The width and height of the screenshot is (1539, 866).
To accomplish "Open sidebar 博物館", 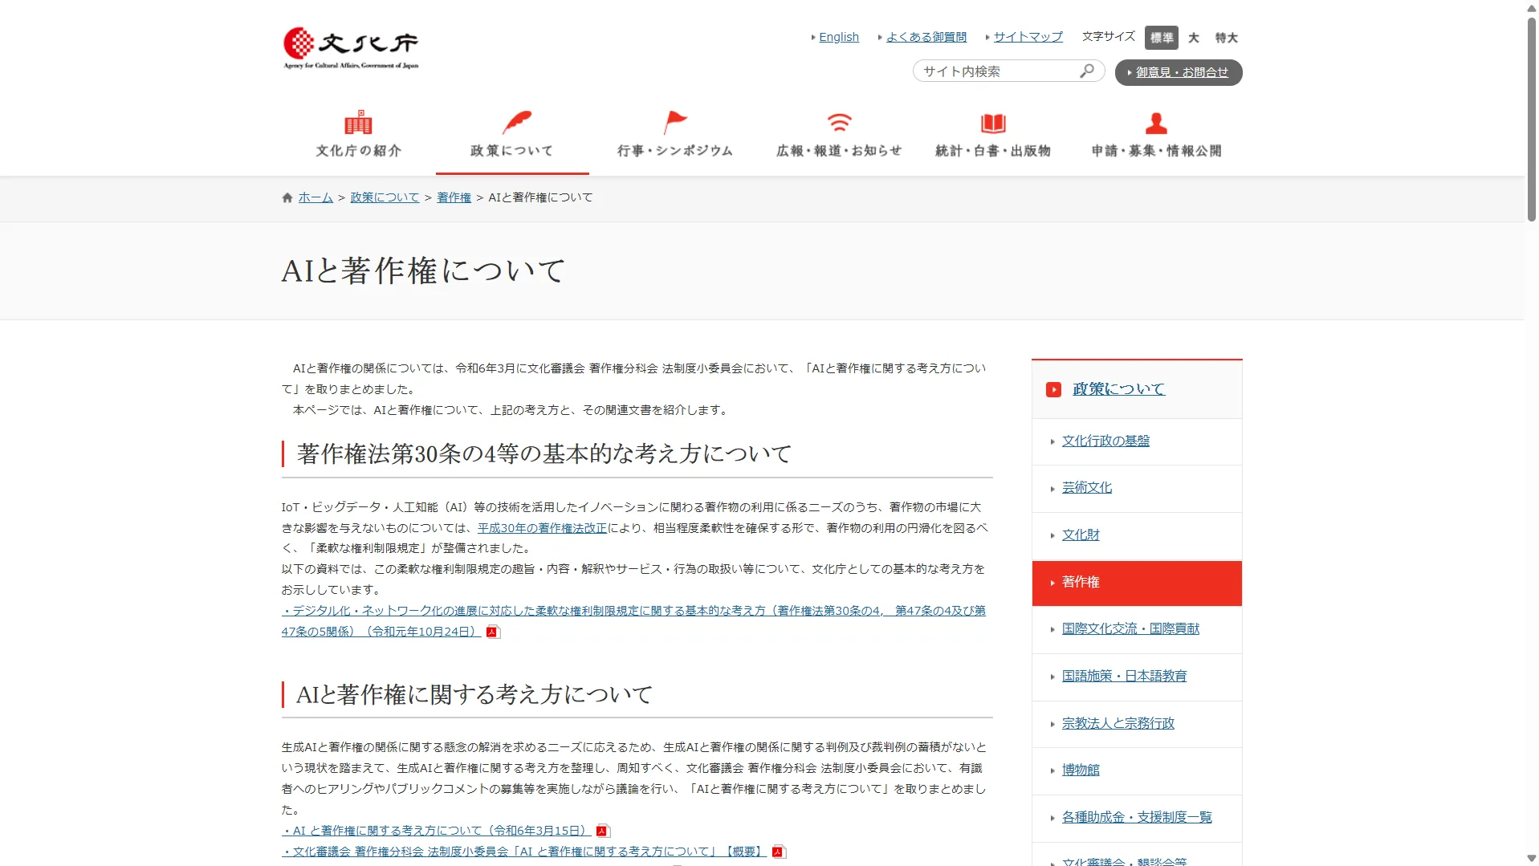I will 1081,770.
